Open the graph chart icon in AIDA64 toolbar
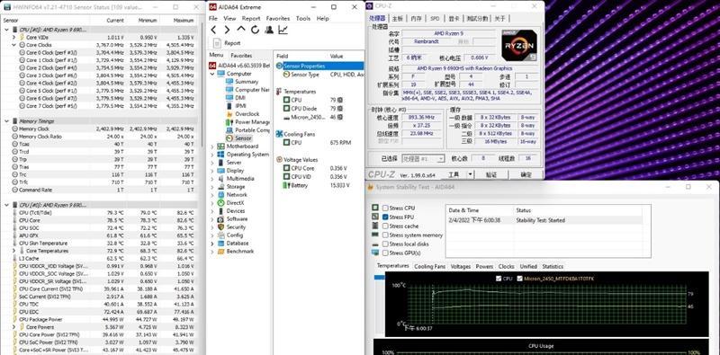The height and width of the screenshot is (355, 720). (x=283, y=30)
